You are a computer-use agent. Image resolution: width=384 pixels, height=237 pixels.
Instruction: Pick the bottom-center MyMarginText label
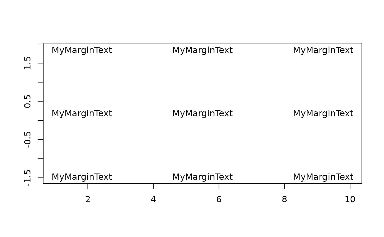click(202, 177)
